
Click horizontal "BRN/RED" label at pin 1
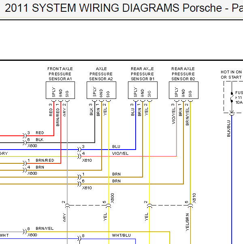[x=45, y=160]
